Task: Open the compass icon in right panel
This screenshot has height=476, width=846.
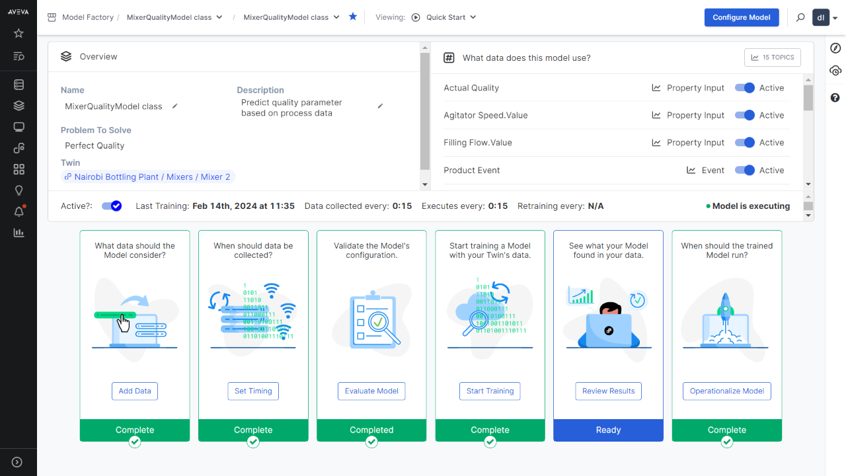Action: click(835, 48)
